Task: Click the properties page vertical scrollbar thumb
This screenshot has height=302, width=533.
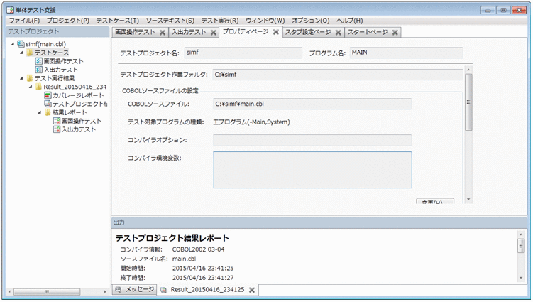Action: (x=468, y=102)
